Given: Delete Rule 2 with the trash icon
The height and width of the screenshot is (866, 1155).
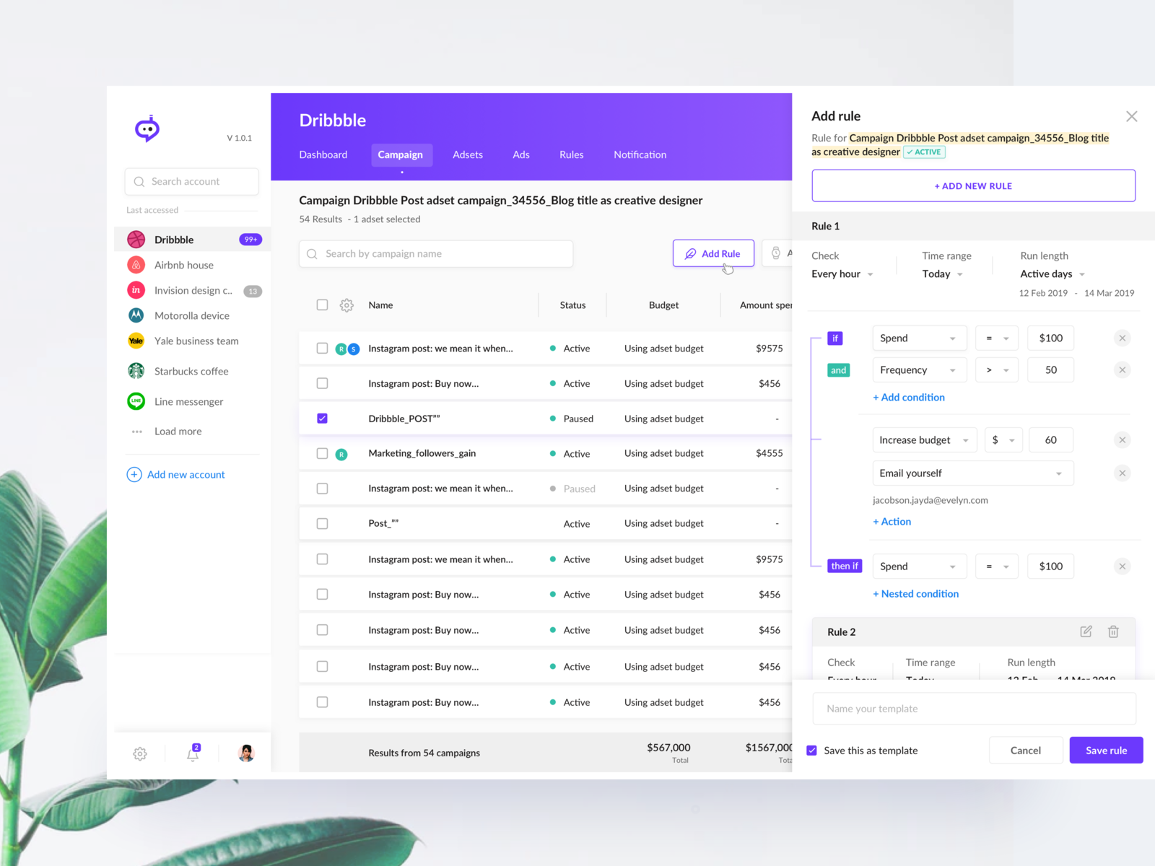Looking at the screenshot, I should [1113, 631].
